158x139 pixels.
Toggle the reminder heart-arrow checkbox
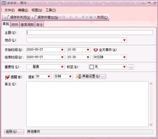[x=7, y=77]
